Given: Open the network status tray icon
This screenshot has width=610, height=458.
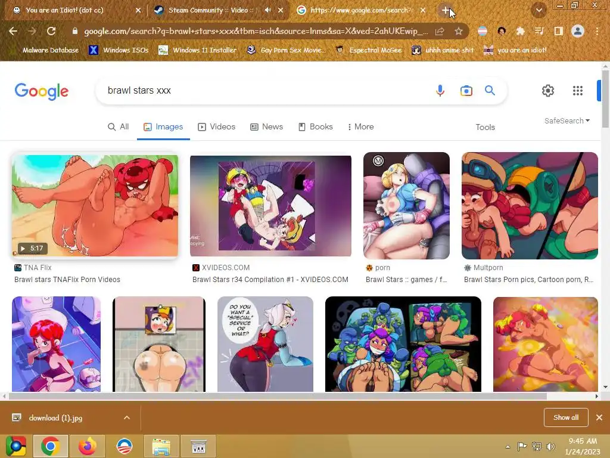Looking at the screenshot, I should (537, 447).
